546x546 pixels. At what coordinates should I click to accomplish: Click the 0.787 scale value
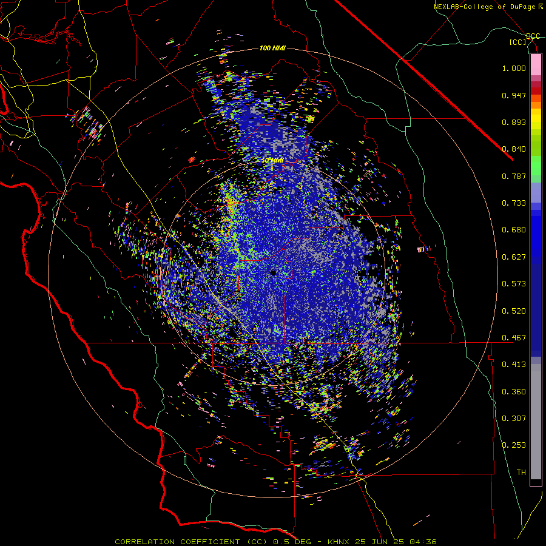[x=514, y=176]
